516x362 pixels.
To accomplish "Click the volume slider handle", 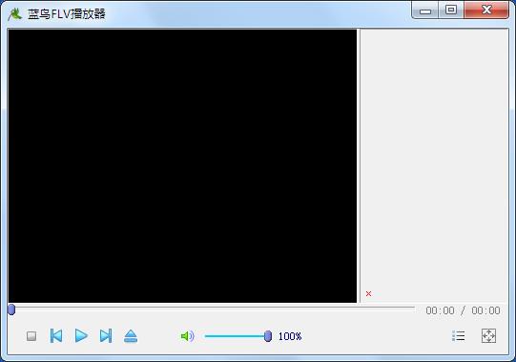I will point(268,336).
